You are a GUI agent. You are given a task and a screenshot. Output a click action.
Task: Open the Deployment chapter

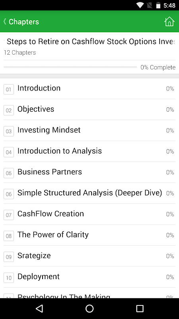click(89, 277)
